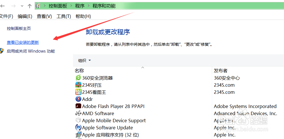The width and height of the screenshot is (284, 139).
Task: Open the 查看(V) menu
Action: pyautogui.click(x=44, y=16)
